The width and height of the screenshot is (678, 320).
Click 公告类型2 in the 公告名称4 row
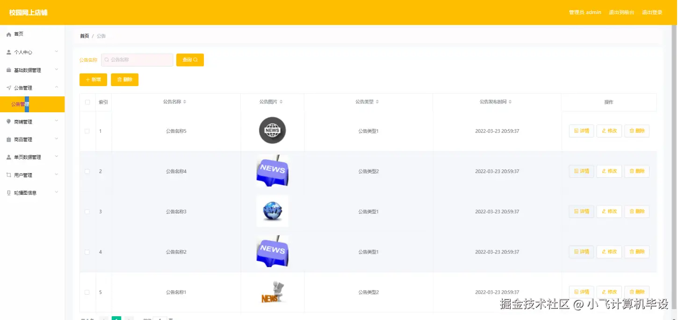coord(368,172)
